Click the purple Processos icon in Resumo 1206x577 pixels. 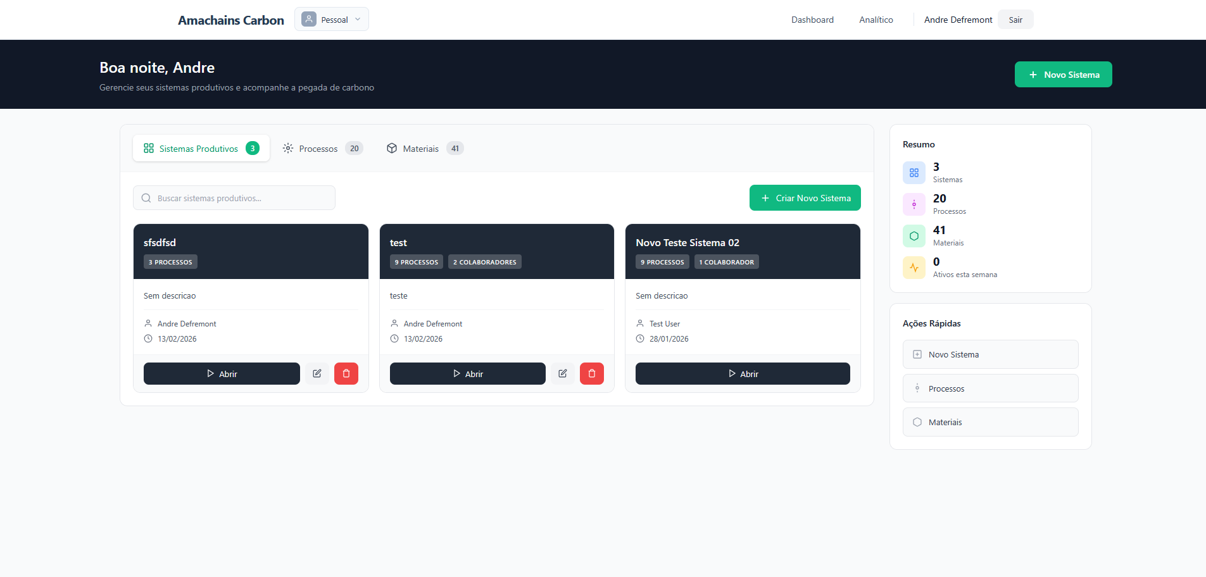pyautogui.click(x=914, y=204)
